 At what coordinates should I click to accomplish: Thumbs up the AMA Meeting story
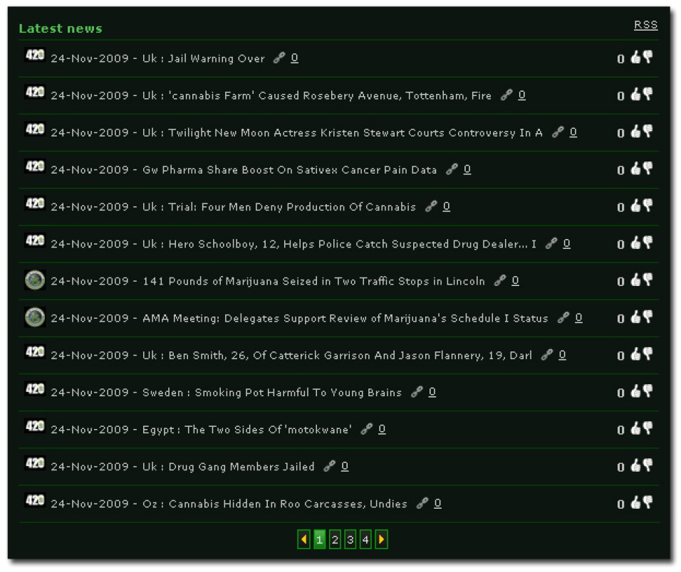click(635, 317)
